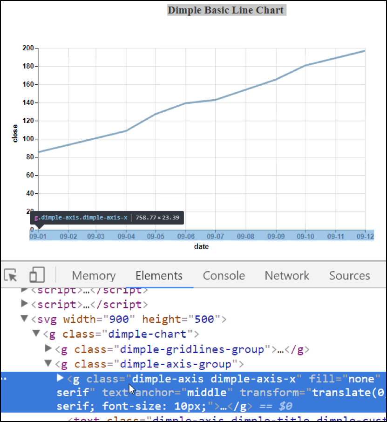
Task: Click the 60 y-axis tick label
Action: pos(30,175)
